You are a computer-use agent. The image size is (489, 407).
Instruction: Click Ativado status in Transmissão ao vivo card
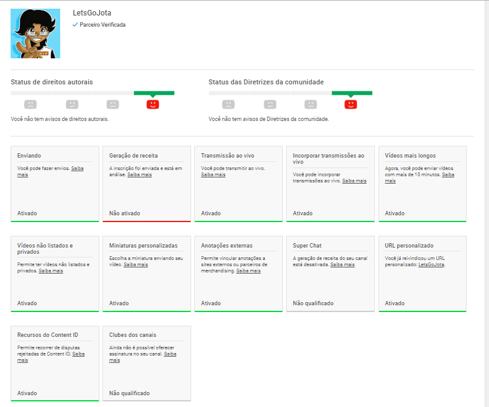(211, 213)
